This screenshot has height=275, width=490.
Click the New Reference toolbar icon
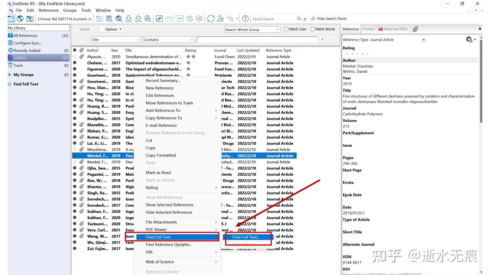(x=109, y=19)
